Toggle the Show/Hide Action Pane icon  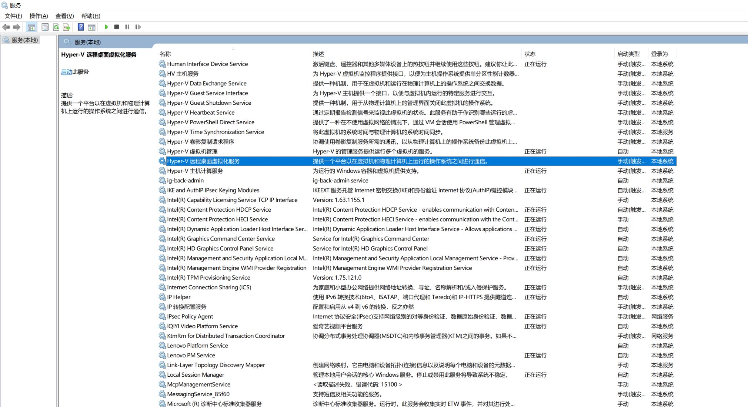tap(91, 27)
